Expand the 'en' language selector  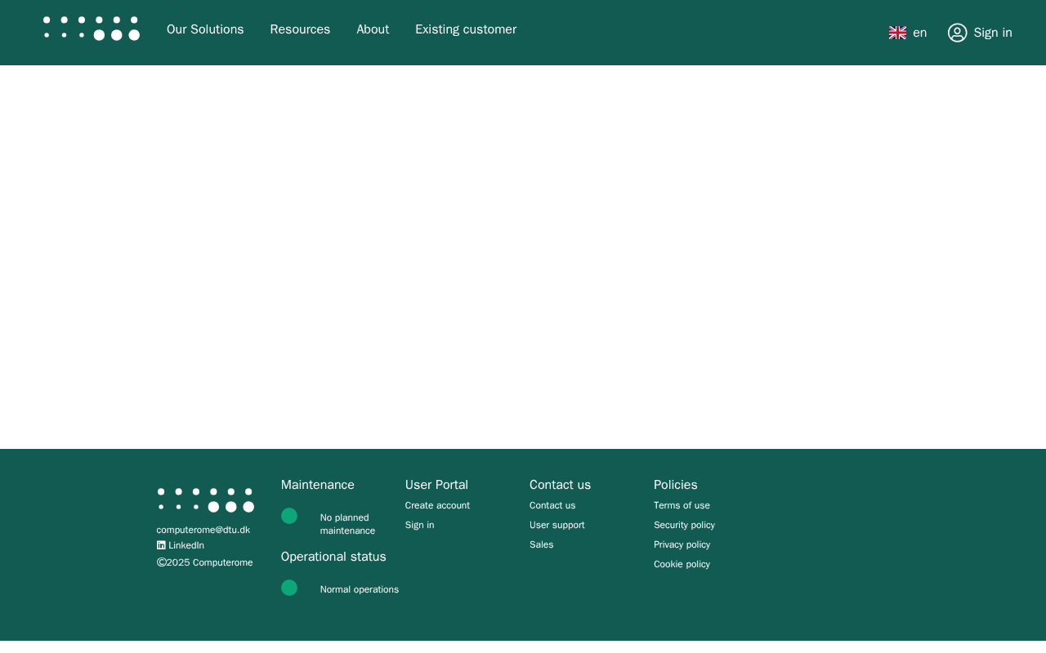(920, 33)
